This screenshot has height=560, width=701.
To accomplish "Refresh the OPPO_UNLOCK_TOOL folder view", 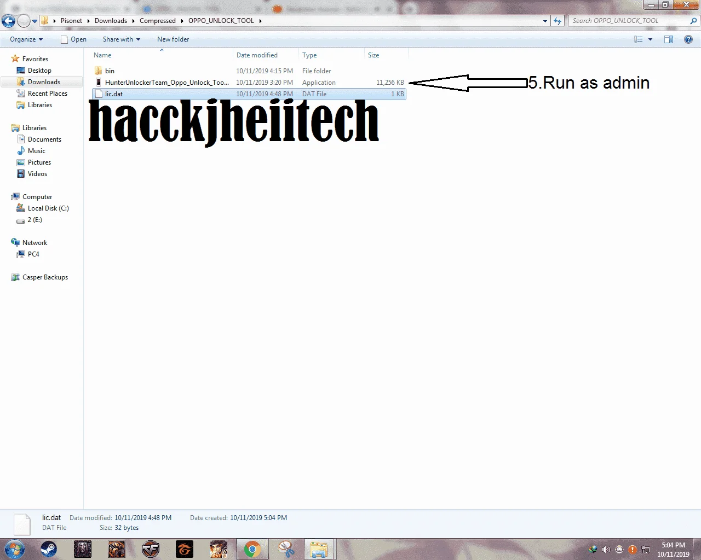I will pyautogui.click(x=558, y=21).
